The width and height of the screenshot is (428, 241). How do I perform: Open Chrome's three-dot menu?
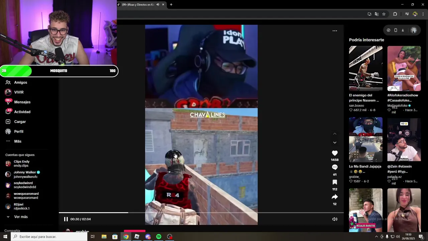pyautogui.click(x=423, y=14)
